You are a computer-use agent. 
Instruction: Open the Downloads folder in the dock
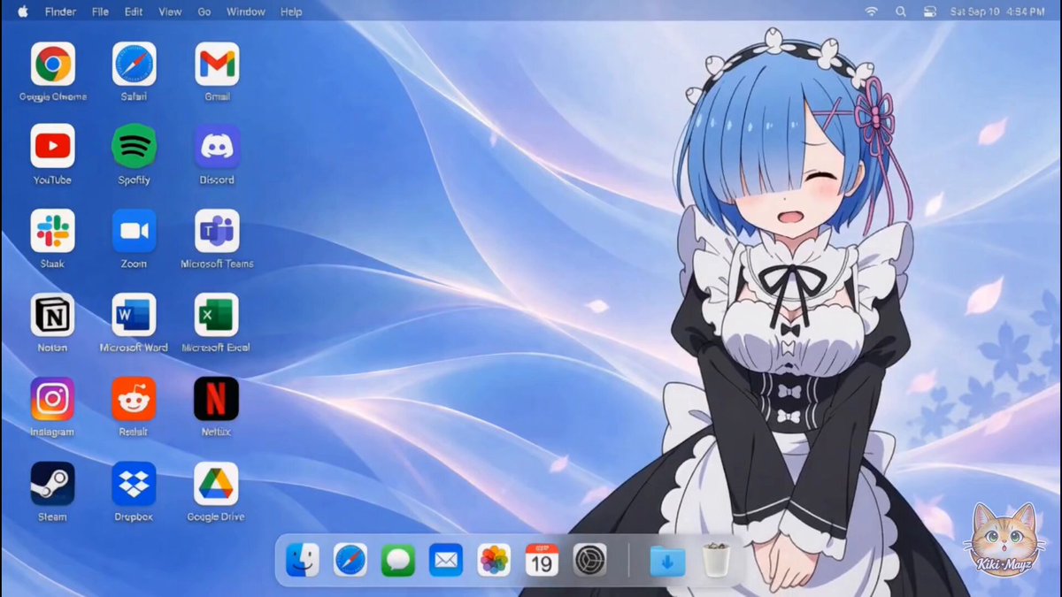point(667,560)
